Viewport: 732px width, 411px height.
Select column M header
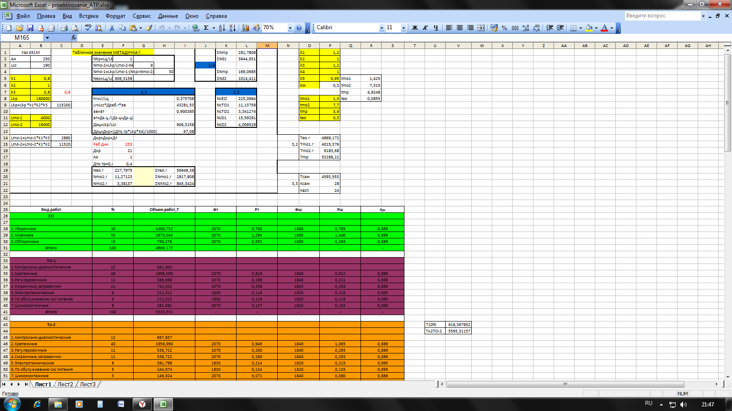267,46
